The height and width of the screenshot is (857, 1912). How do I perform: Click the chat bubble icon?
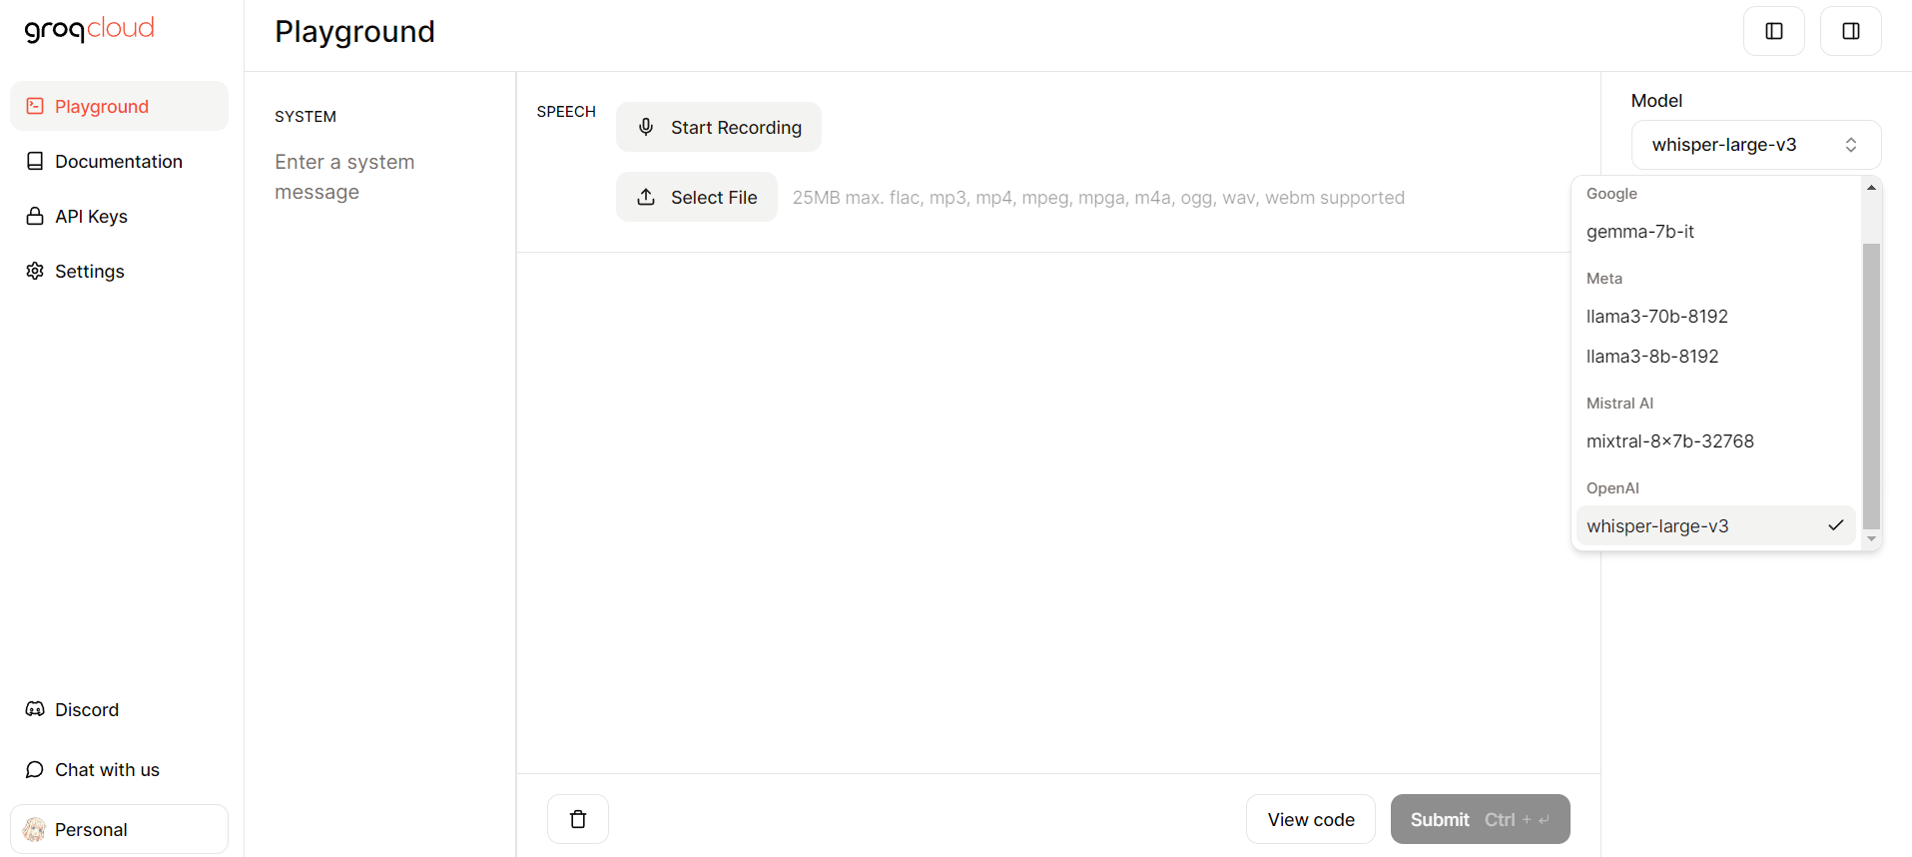point(35,769)
